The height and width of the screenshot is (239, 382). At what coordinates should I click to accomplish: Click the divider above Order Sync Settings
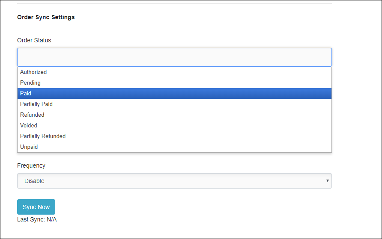[174, 4]
